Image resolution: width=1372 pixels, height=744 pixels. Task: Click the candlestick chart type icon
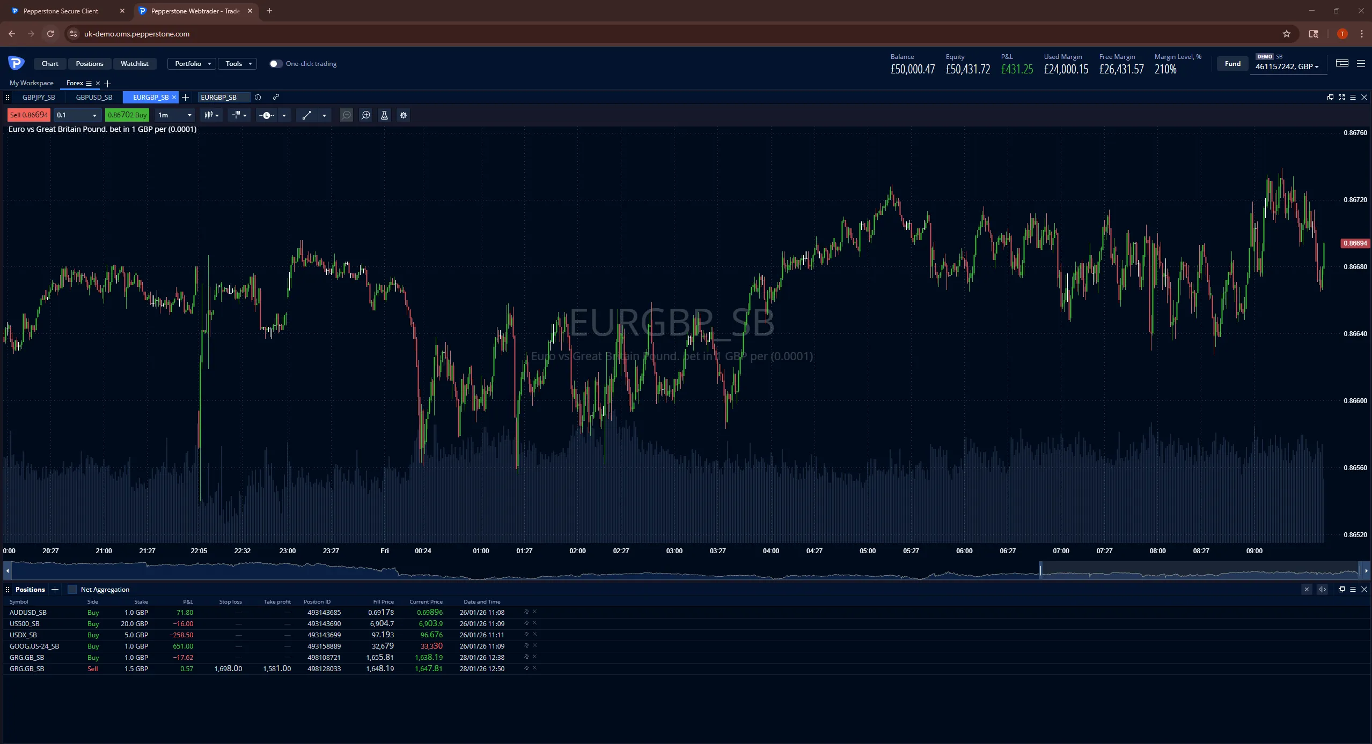point(209,115)
